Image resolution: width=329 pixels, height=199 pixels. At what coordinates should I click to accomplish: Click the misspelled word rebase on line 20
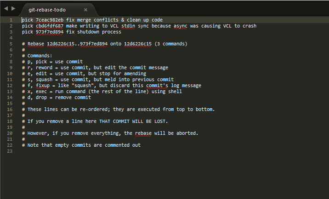coord(143,133)
